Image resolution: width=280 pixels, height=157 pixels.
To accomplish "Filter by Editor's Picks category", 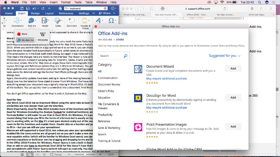I will click(x=106, y=91).
